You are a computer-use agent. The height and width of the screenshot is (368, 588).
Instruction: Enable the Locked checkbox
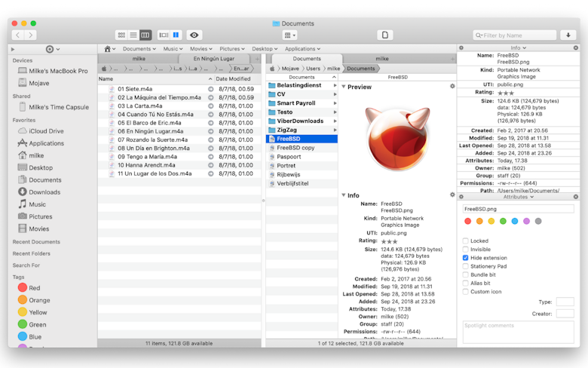point(465,241)
